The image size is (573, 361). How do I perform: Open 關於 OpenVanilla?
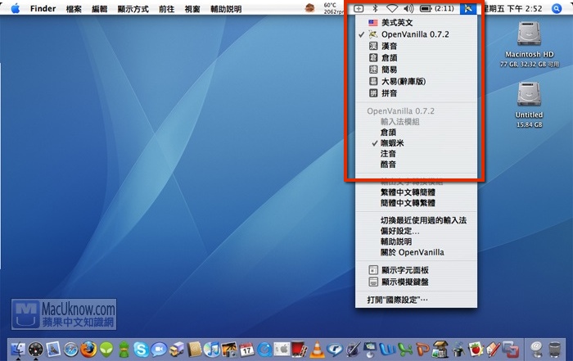coord(416,252)
